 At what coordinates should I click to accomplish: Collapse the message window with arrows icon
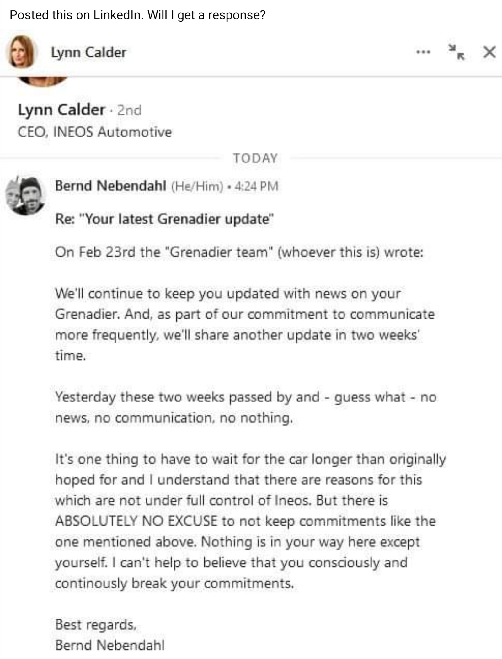pos(456,52)
